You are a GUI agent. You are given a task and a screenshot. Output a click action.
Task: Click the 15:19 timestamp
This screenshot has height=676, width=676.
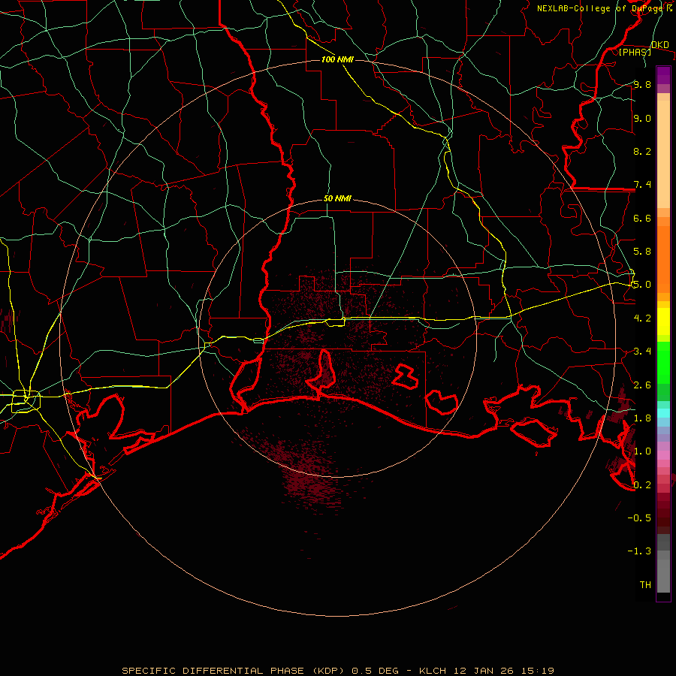pyautogui.click(x=537, y=671)
